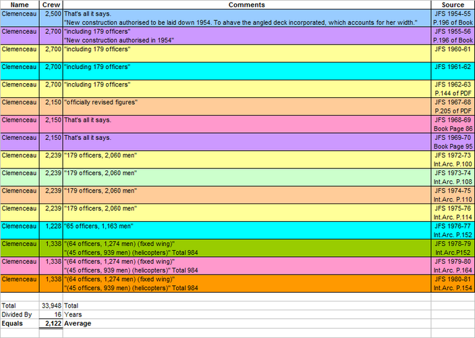Click the crew value 1,228
The width and height of the screenshot is (475, 338).
pyautogui.click(x=53, y=226)
